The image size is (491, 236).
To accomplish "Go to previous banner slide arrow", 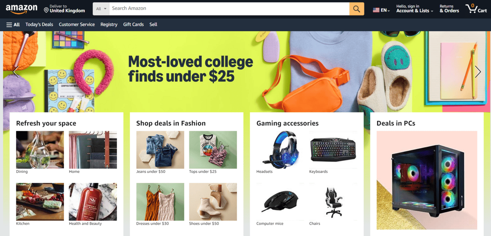I will tap(16, 71).
